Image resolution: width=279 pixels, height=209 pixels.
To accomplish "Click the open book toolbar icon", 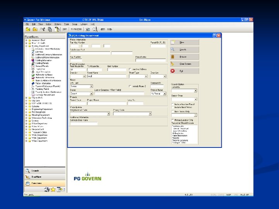I will coord(95,29).
